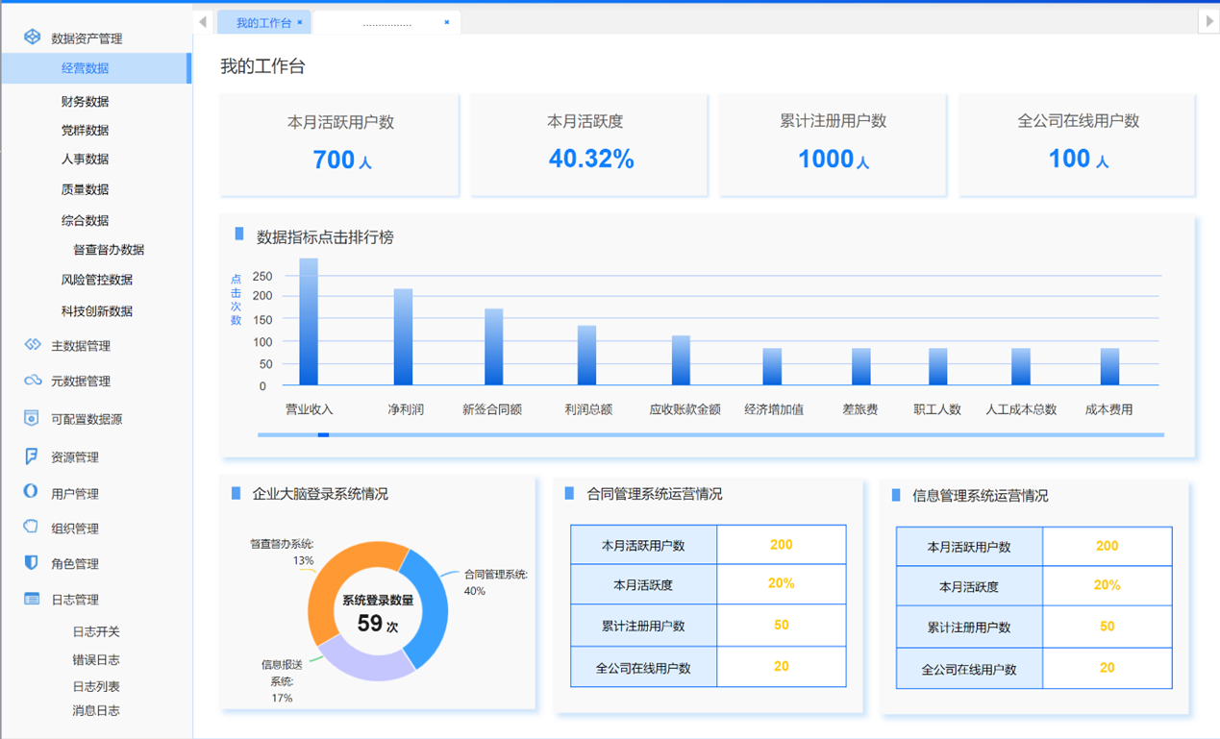1220x739 pixels.
Task: Click the 元数据管理 cloud icon
Action: [x=32, y=381]
